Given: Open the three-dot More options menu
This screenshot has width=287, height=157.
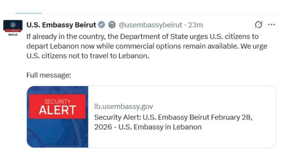Looking at the screenshot, I should click(x=271, y=25).
